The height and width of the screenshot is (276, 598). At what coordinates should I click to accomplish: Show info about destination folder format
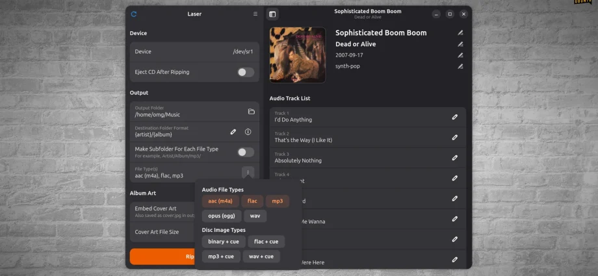click(248, 132)
